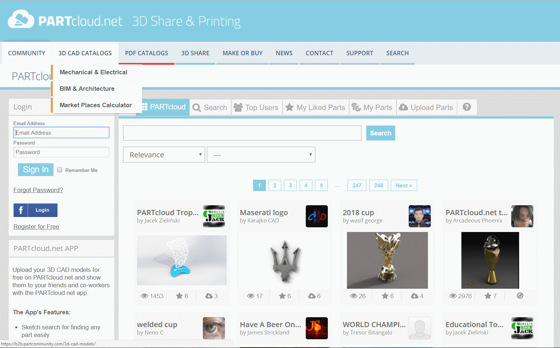Screen dimensions: 560x348
Task: Open Karajko CAD user avatar
Action: [316, 216]
